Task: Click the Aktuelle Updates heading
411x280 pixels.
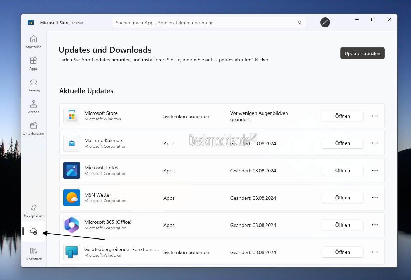Action: [x=86, y=91]
